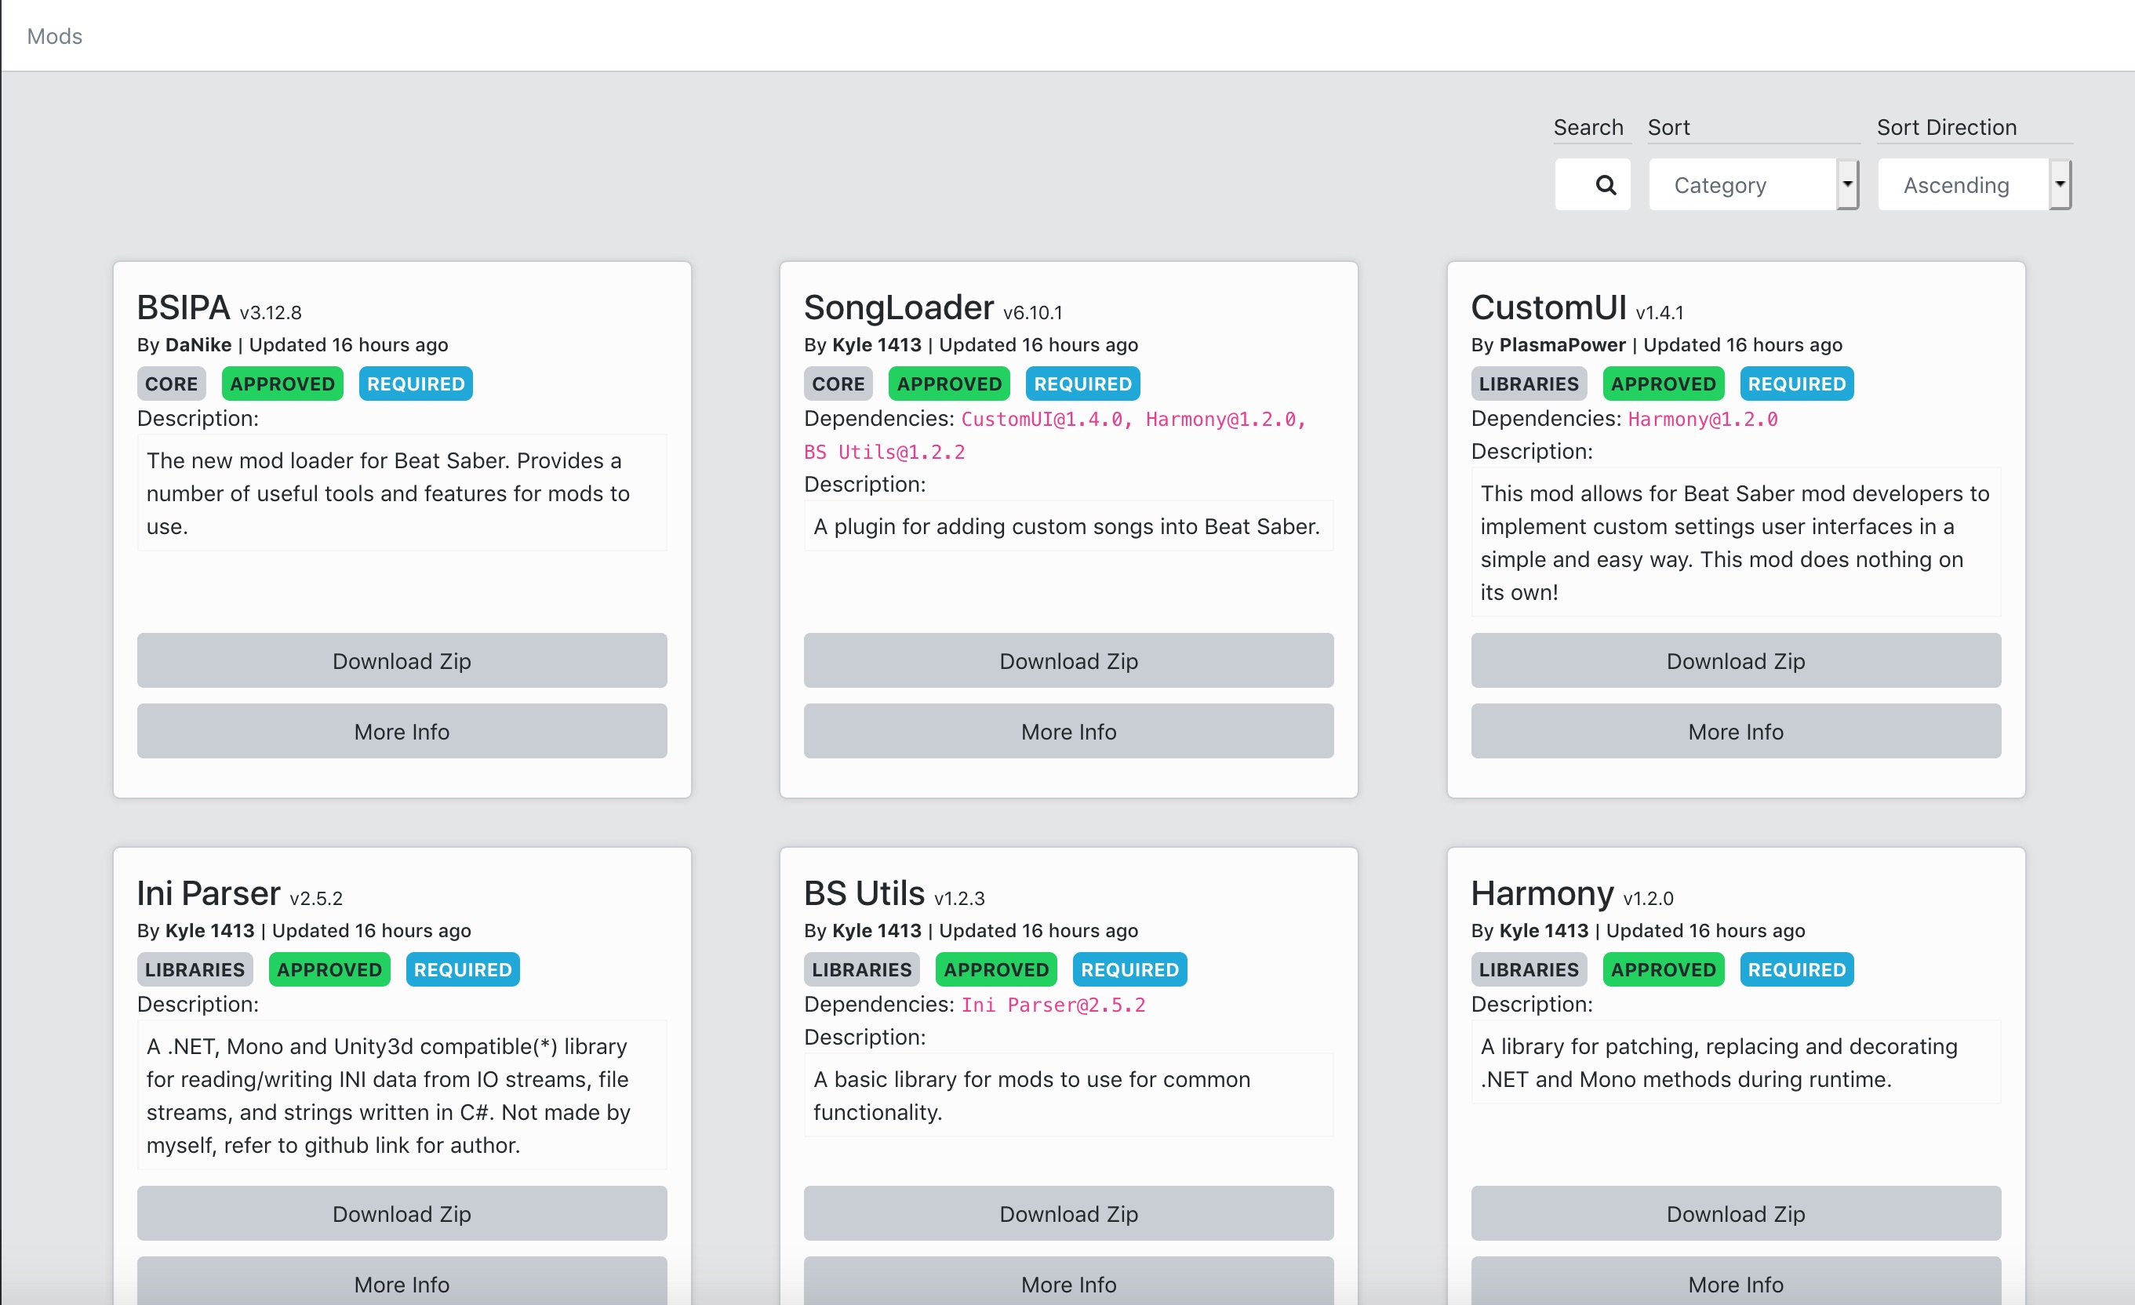Screen dimensions: 2135x1305
Task: Click author PlasmaPower on CustomUI card
Action: [1562, 345]
